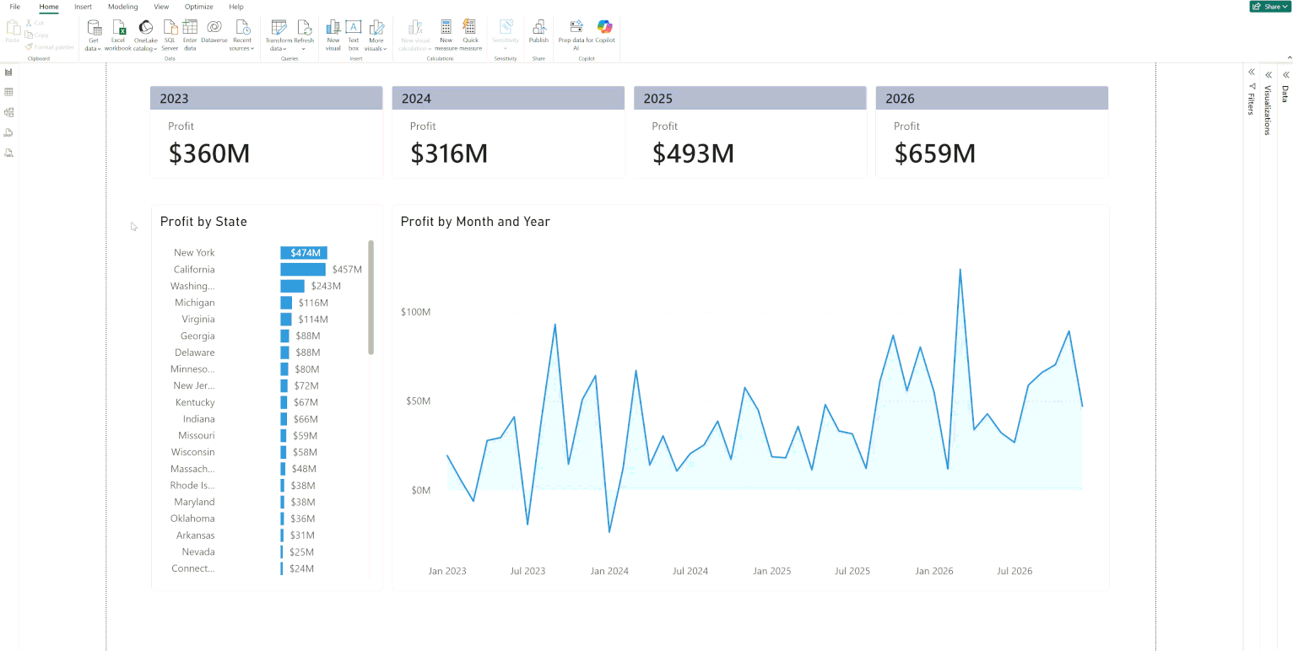This screenshot has height=651, width=1293.
Task: Click the Nevada state label
Action: [198, 551]
